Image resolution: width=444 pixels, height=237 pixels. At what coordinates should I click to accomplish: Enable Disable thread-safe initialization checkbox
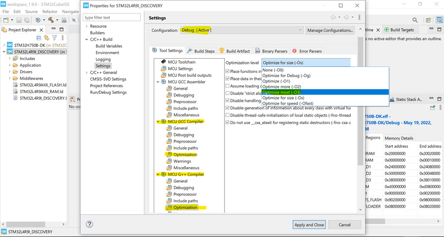click(x=228, y=115)
